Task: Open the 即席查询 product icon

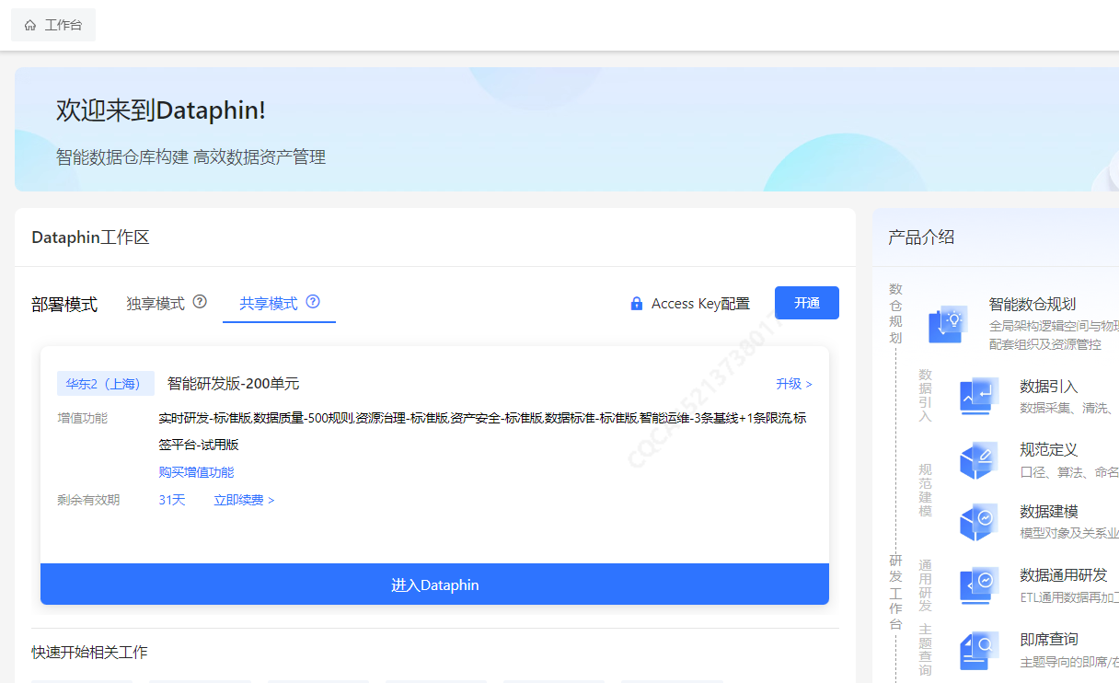Action: [x=979, y=650]
